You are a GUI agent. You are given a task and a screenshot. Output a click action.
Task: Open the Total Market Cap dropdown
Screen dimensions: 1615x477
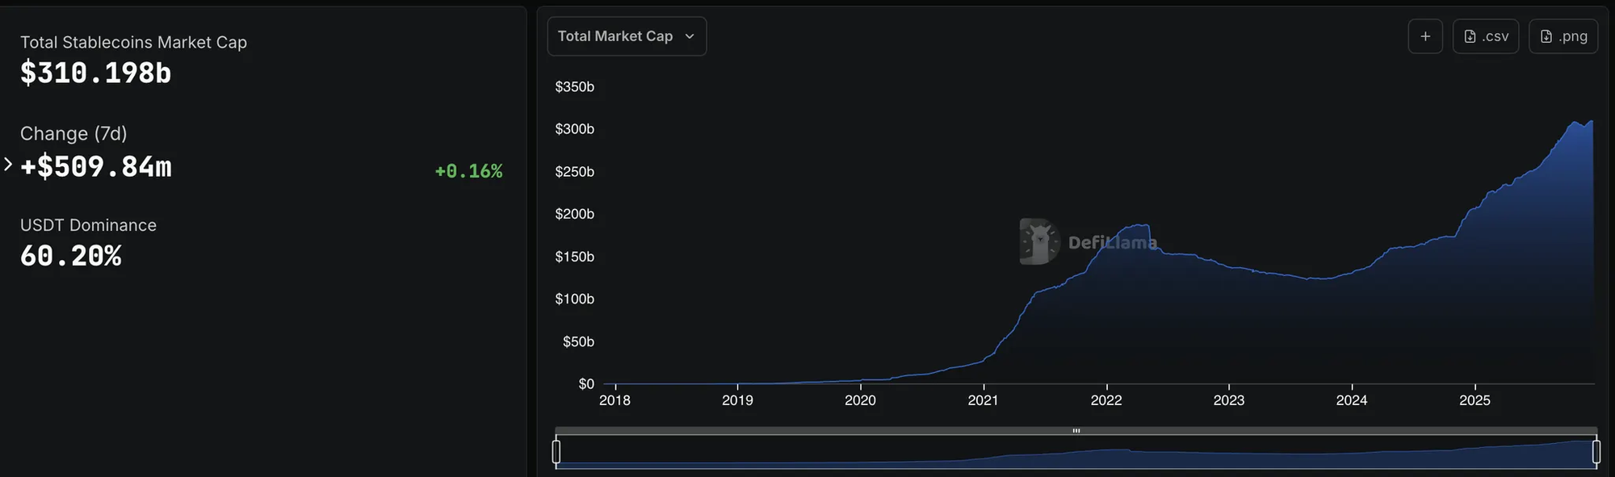[627, 36]
